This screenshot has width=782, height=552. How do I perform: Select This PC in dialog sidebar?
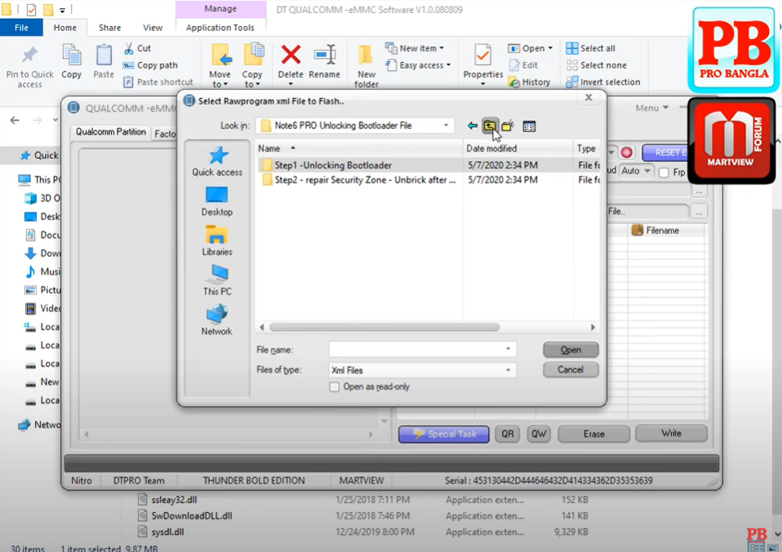click(x=217, y=280)
